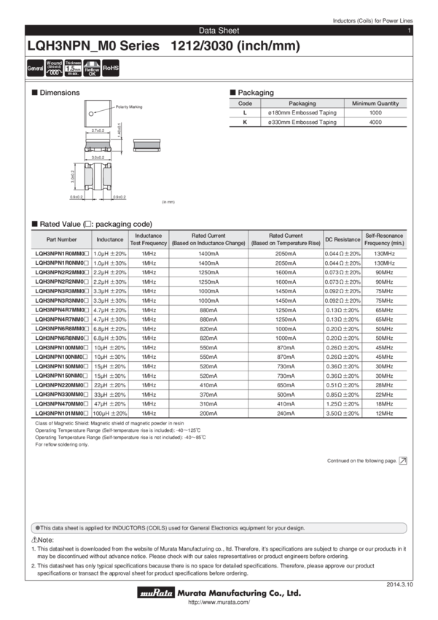The width and height of the screenshot is (438, 620).
Task: Click the 'LQH3NPN_M0 Series' title
Action: 93,46
